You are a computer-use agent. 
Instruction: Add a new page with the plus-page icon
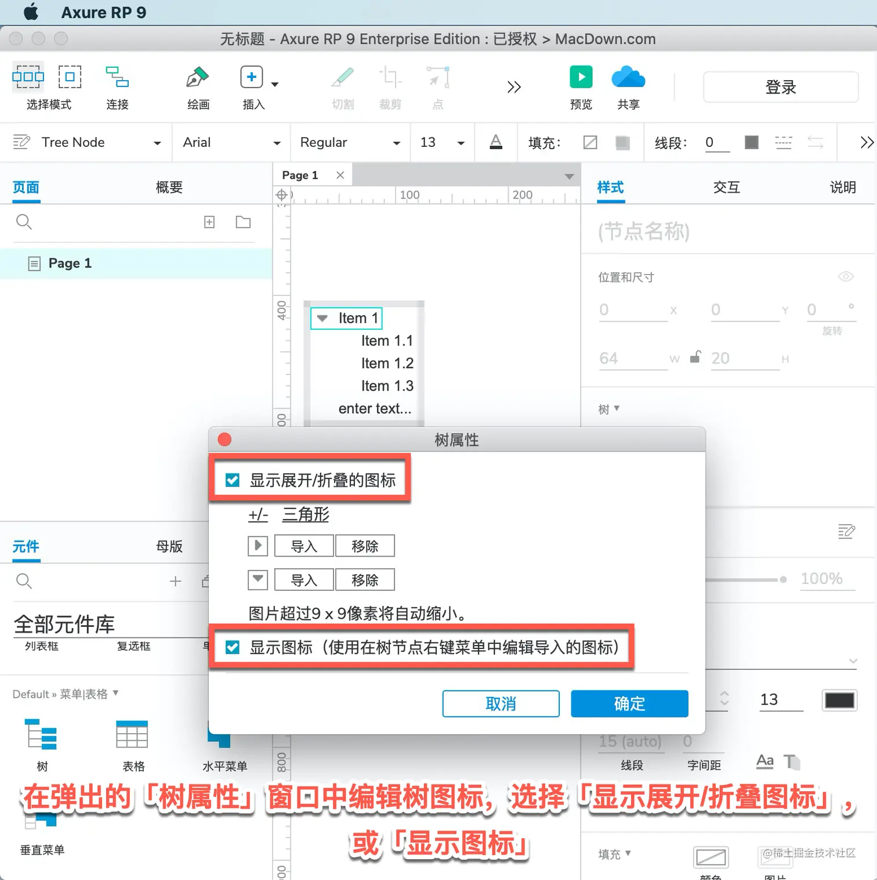(209, 222)
